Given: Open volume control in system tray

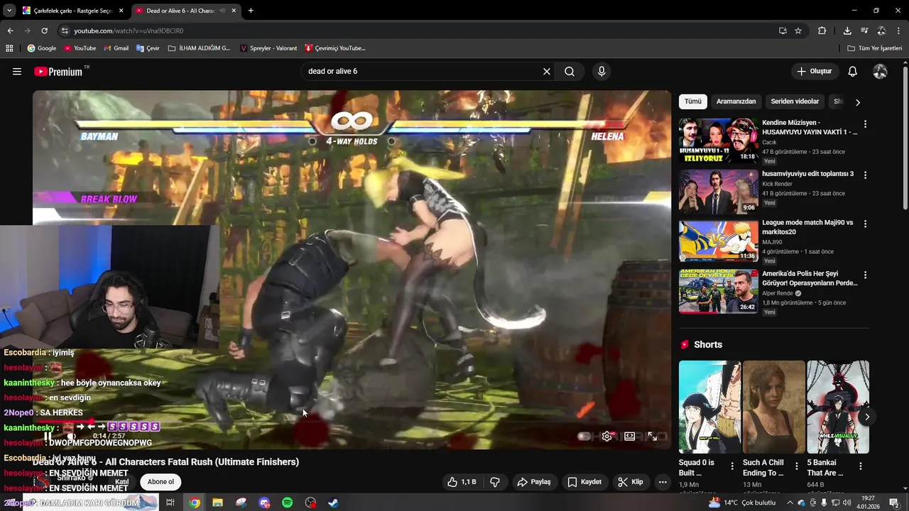Looking at the screenshot, I should coord(846,502).
